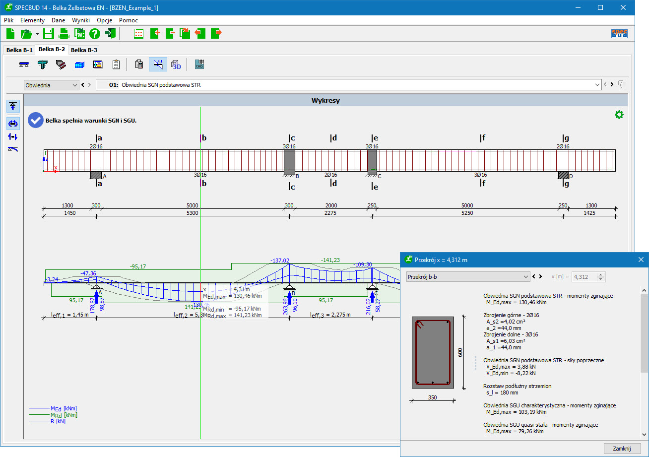Toggle the shear forces diagram button

pos(13,136)
